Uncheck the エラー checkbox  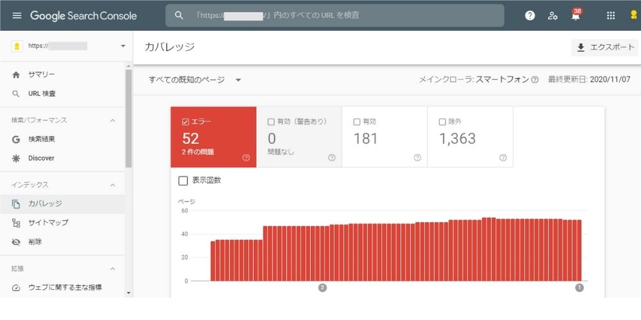click(185, 122)
